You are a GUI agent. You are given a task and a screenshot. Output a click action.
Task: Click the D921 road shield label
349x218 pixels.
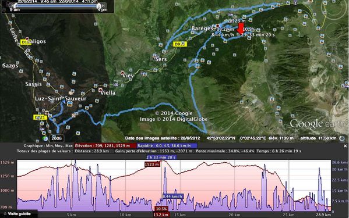[x=40, y=117]
